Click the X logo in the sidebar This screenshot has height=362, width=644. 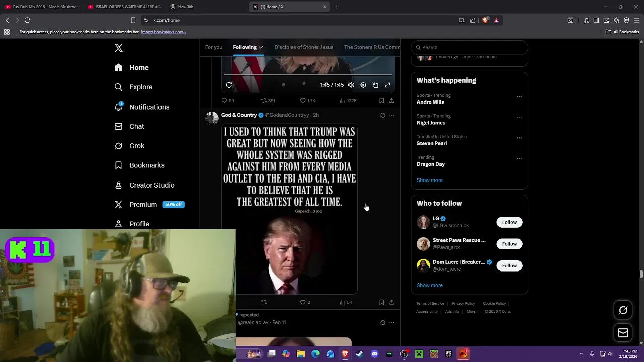pyautogui.click(x=119, y=48)
